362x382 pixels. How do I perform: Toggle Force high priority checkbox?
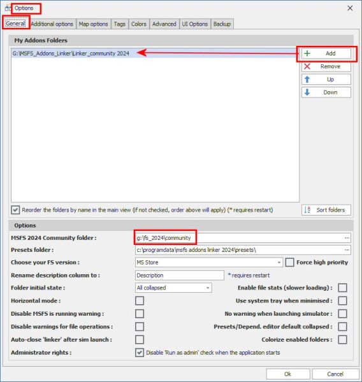[289, 262]
